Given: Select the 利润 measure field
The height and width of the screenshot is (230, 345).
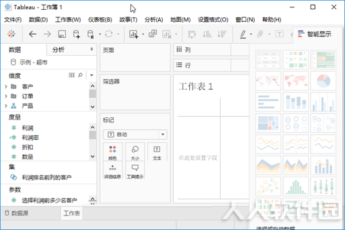Looking at the screenshot, I should click(x=28, y=128).
